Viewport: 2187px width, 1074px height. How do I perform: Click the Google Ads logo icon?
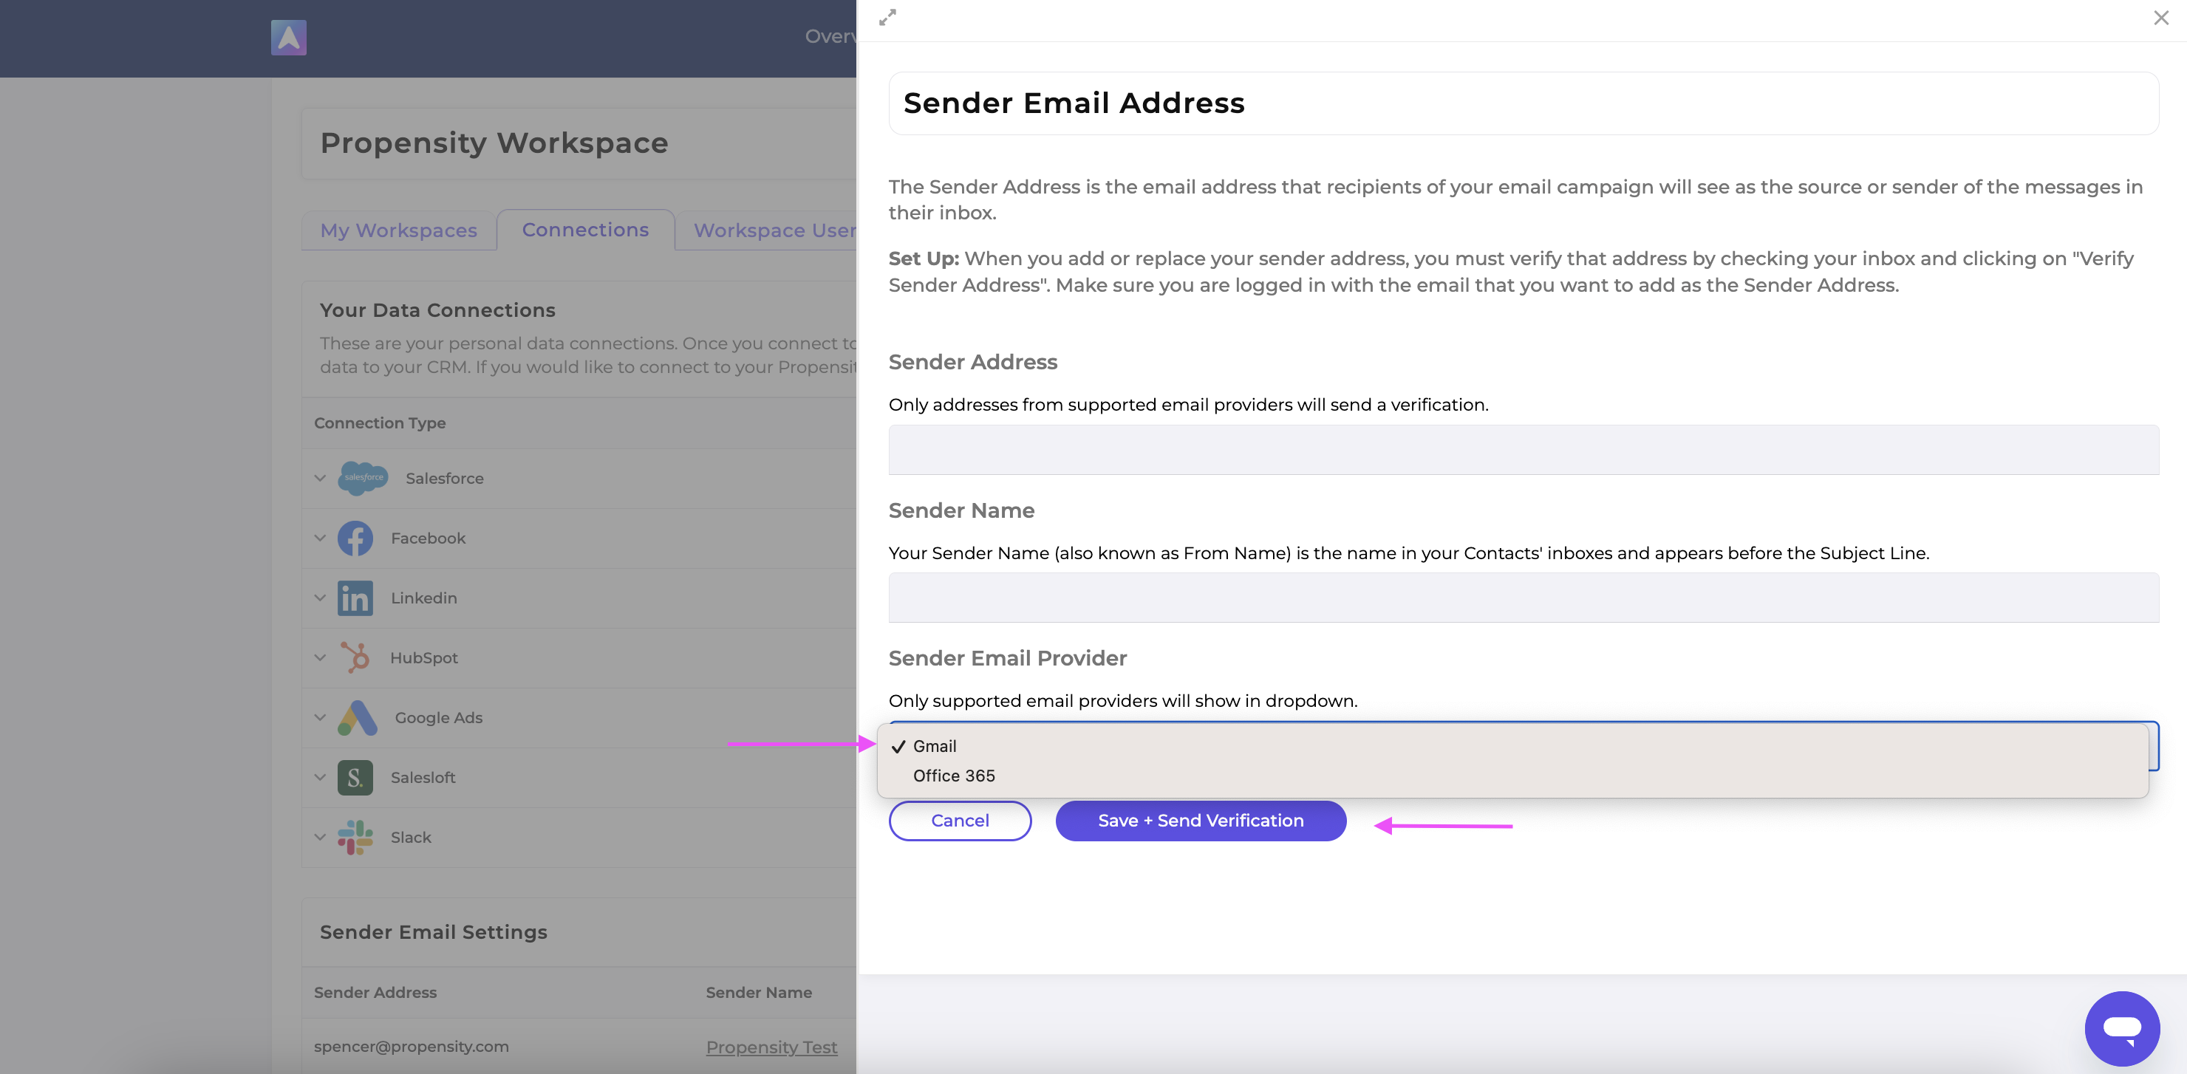358,717
